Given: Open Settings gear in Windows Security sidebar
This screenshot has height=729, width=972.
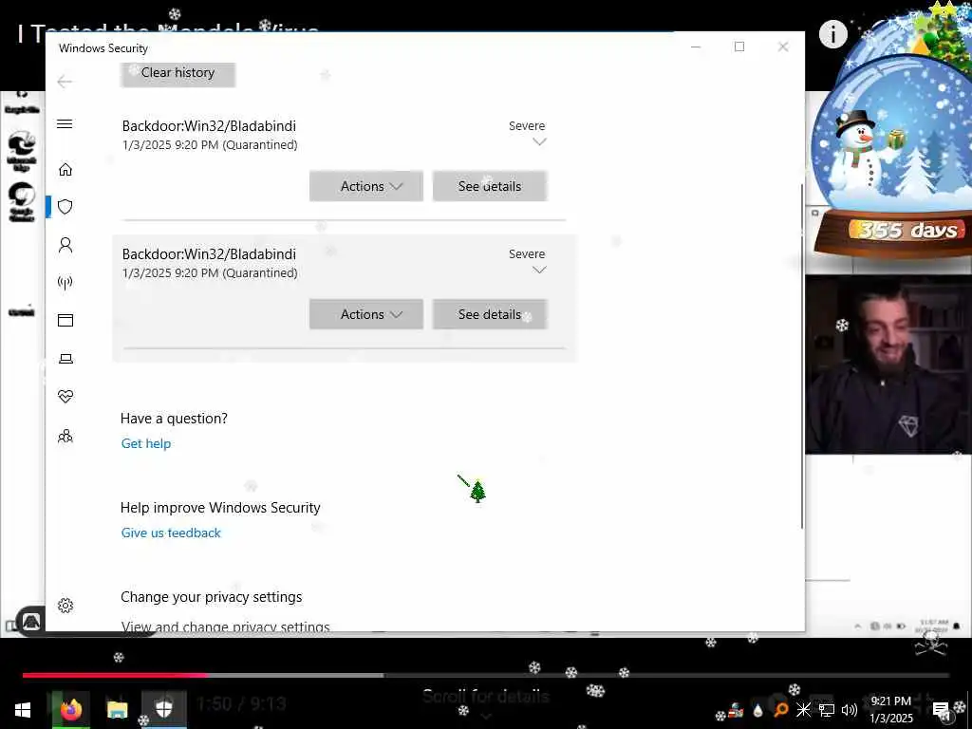Looking at the screenshot, I should (x=65, y=605).
